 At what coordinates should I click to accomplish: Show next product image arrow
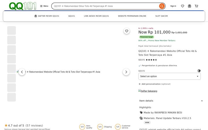126,72
